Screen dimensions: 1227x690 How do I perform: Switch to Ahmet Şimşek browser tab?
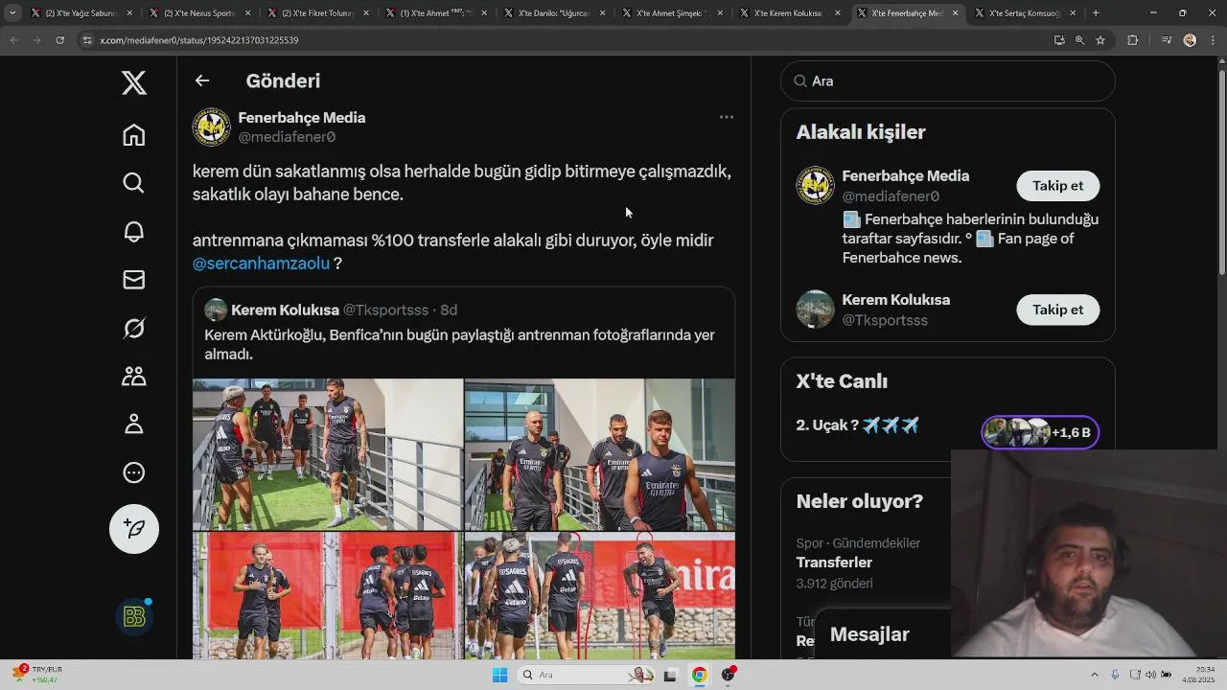point(672,13)
